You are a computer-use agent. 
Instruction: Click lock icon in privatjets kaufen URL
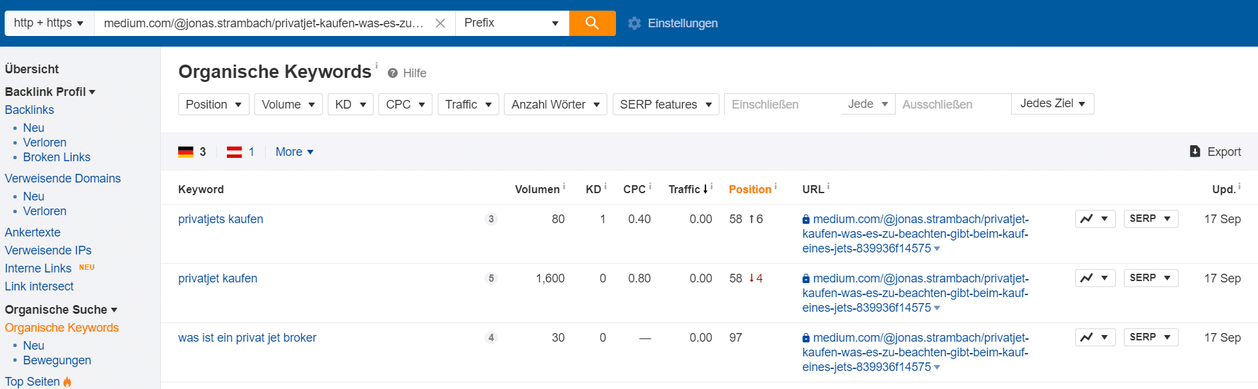pyautogui.click(x=806, y=219)
